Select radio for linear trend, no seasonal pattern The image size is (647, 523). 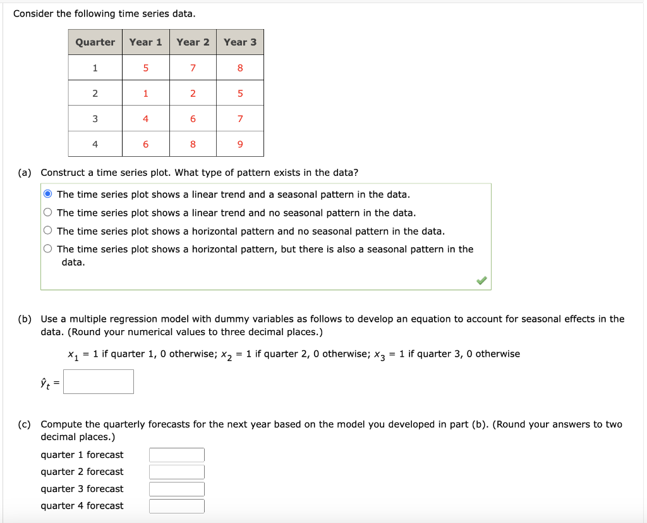[x=47, y=212]
